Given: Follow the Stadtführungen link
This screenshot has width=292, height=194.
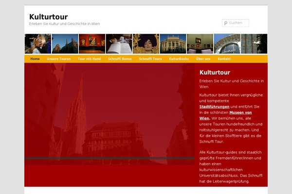Looking at the screenshot, I should 214,107.
